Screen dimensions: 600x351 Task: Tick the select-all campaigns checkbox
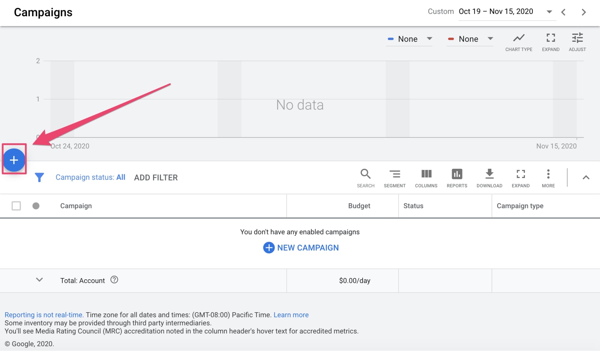pyautogui.click(x=16, y=206)
